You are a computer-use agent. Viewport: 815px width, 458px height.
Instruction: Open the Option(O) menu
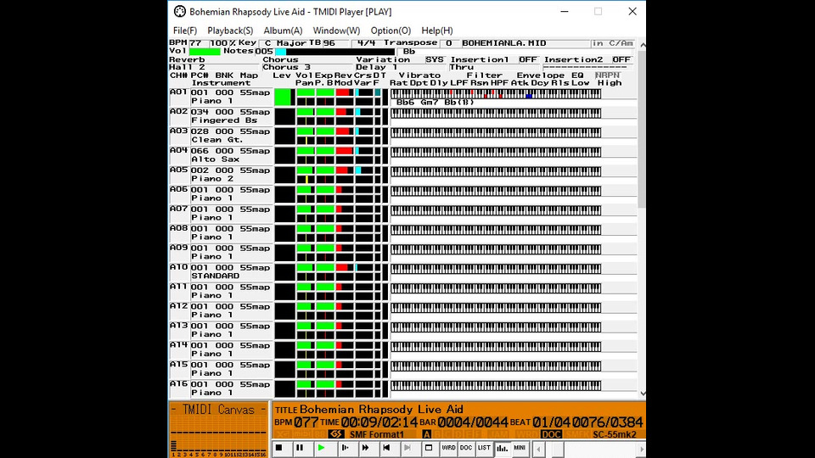[x=391, y=31]
